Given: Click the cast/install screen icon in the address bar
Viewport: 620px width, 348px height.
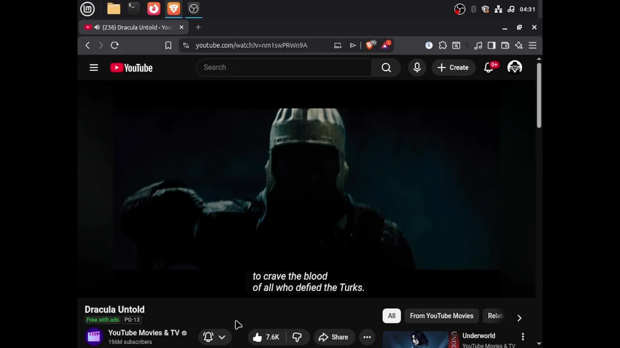Looking at the screenshot, I should click(338, 45).
